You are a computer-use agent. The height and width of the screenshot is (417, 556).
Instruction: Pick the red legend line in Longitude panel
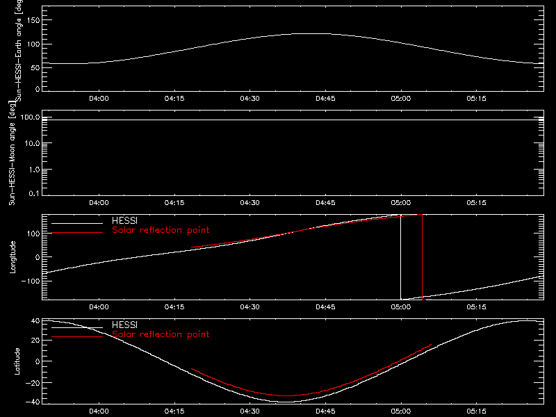pos(77,233)
